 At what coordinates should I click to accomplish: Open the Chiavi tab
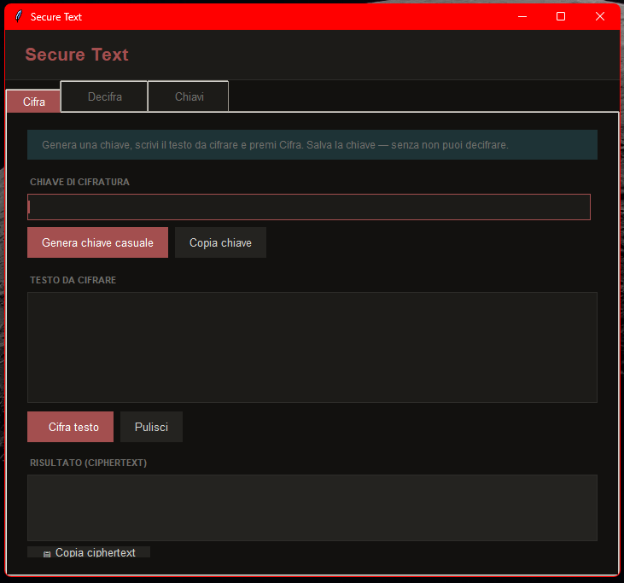coord(189,96)
